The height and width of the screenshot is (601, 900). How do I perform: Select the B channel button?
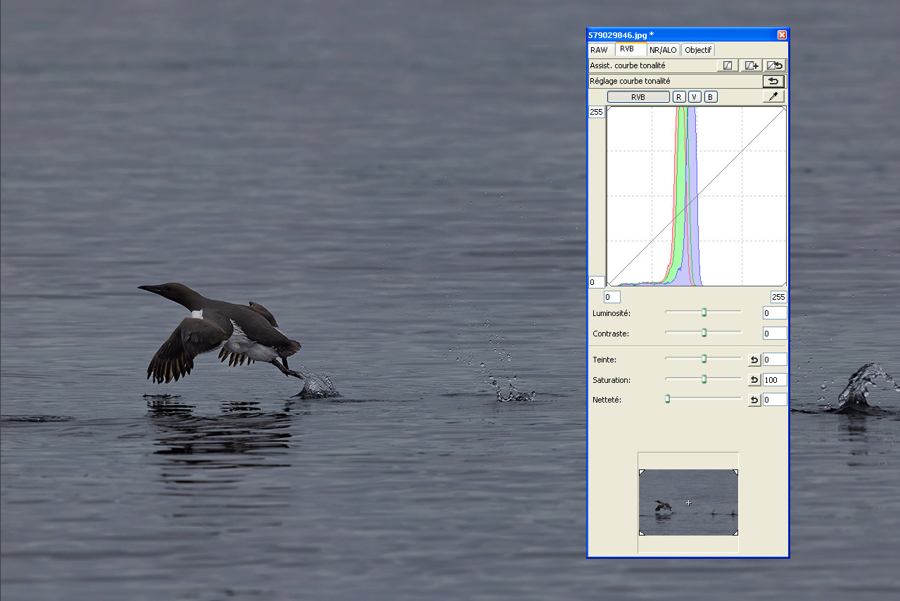pos(711,97)
